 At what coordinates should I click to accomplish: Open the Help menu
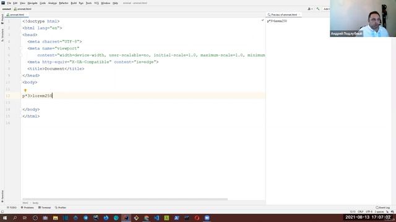[x=115, y=3]
